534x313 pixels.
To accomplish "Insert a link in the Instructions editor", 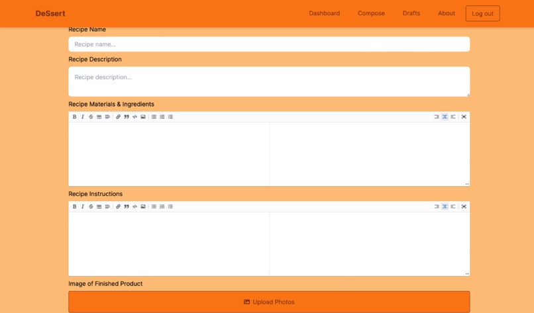I will (x=118, y=206).
